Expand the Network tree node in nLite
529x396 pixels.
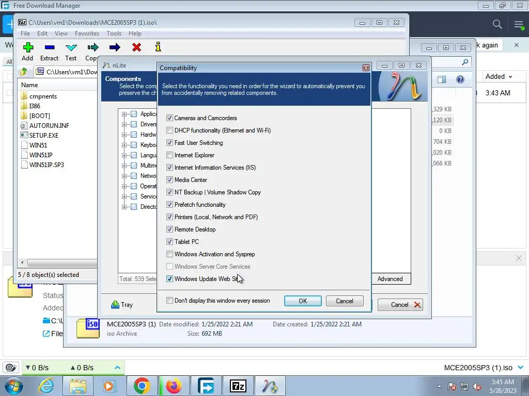point(124,176)
